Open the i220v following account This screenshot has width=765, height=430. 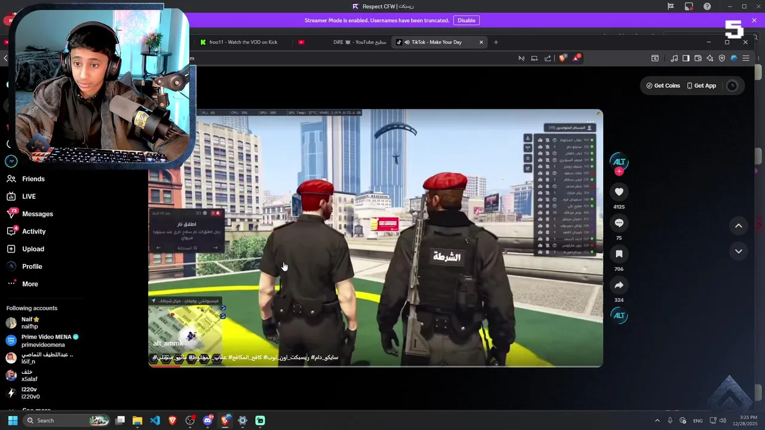pyautogui.click(x=24, y=393)
